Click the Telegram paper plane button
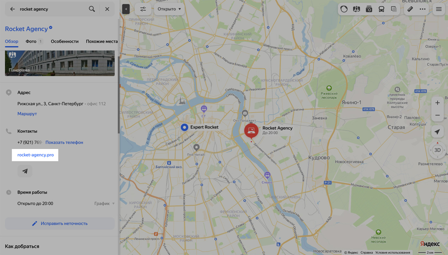 [25, 171]
